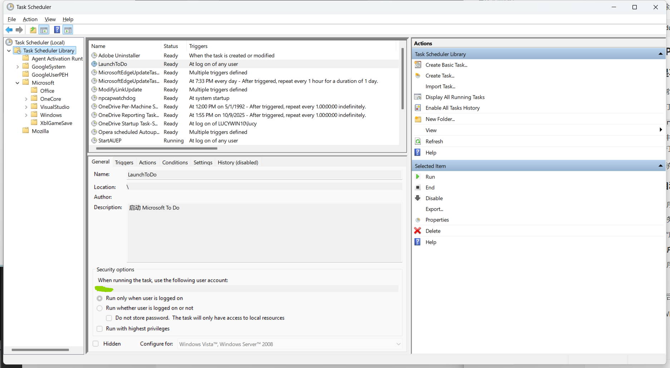Screen dimensions: 670x368
Task: Collapse the Microsoft folder node
Action: 18,83
